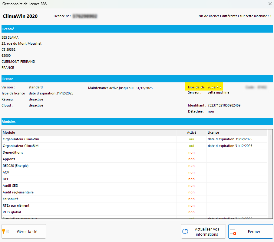The width and height of the screenshot is (274, 242).
Task: Click the Licence column header in table
Action: point(237,132)
